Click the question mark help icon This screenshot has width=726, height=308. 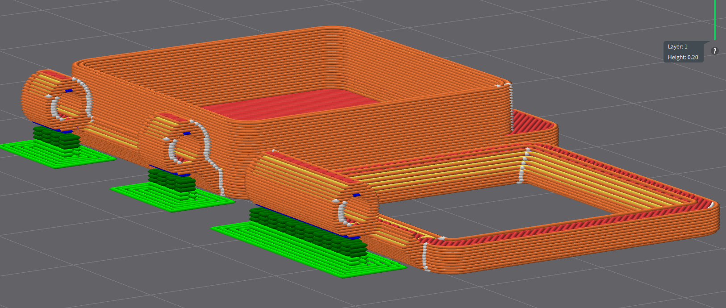click(714, 51)
